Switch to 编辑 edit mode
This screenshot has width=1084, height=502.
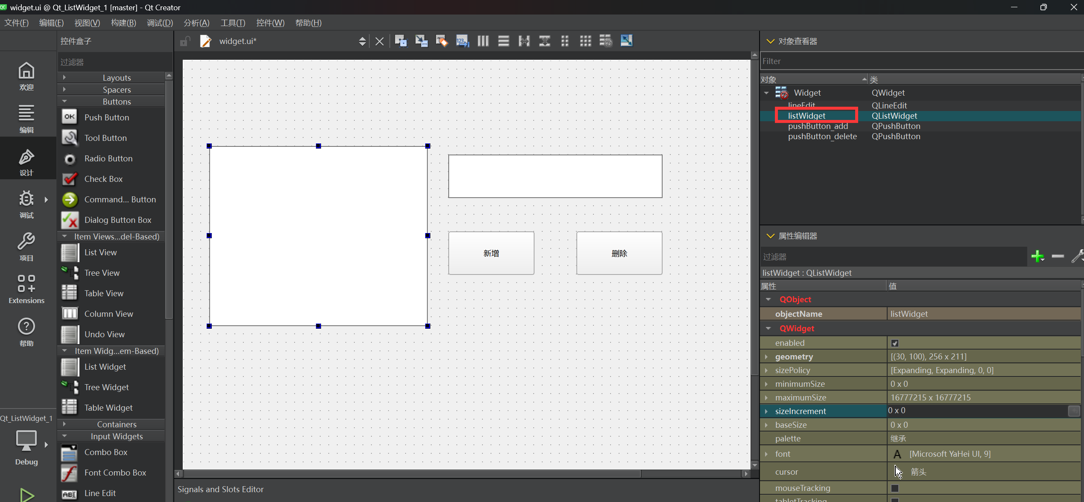(26, 119)
